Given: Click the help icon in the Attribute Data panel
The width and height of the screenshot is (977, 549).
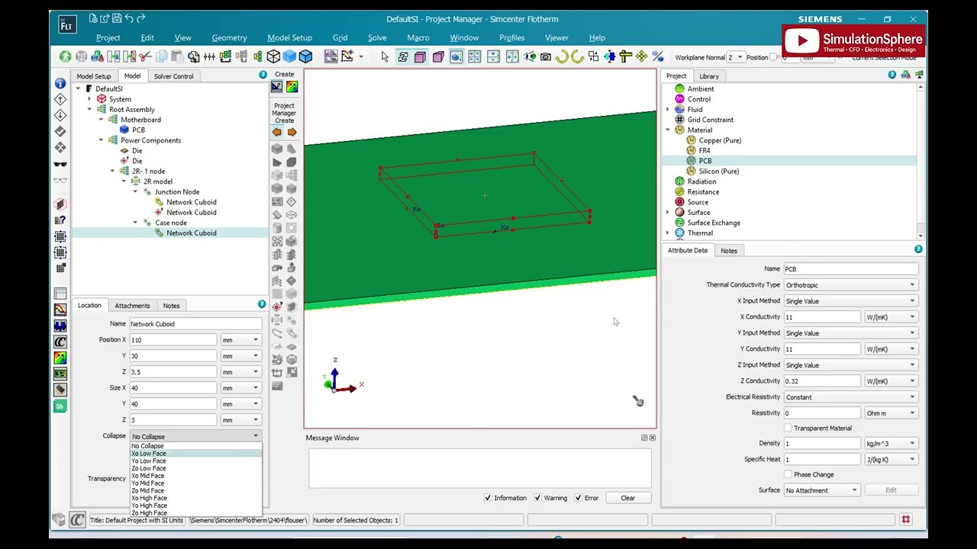Looking at the screenshot, I should click(918, 249).
